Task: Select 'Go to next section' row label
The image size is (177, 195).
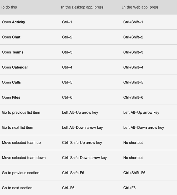Action: pyautogui.click(x=17, y=188)
